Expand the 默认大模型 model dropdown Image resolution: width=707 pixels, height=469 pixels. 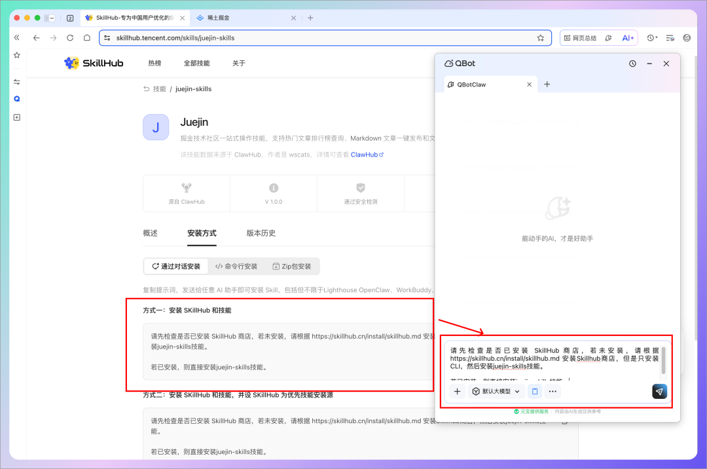tap(497, 392)
